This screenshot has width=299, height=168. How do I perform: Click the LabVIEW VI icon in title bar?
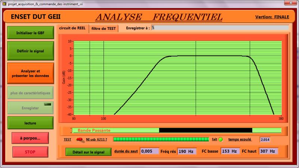tap(4, 3)
